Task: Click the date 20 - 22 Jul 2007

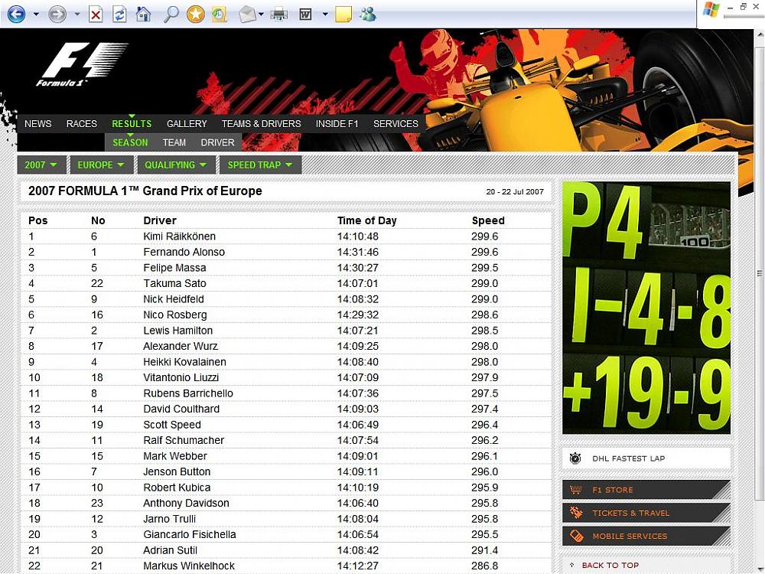Action: pos(515,192)
